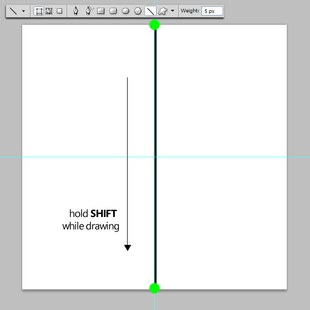Select Paths mode

tap(49, 11)
